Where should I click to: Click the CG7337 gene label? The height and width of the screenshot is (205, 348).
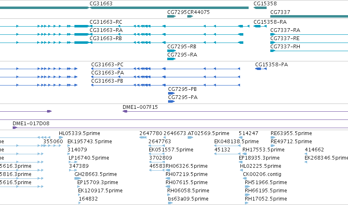280,12
